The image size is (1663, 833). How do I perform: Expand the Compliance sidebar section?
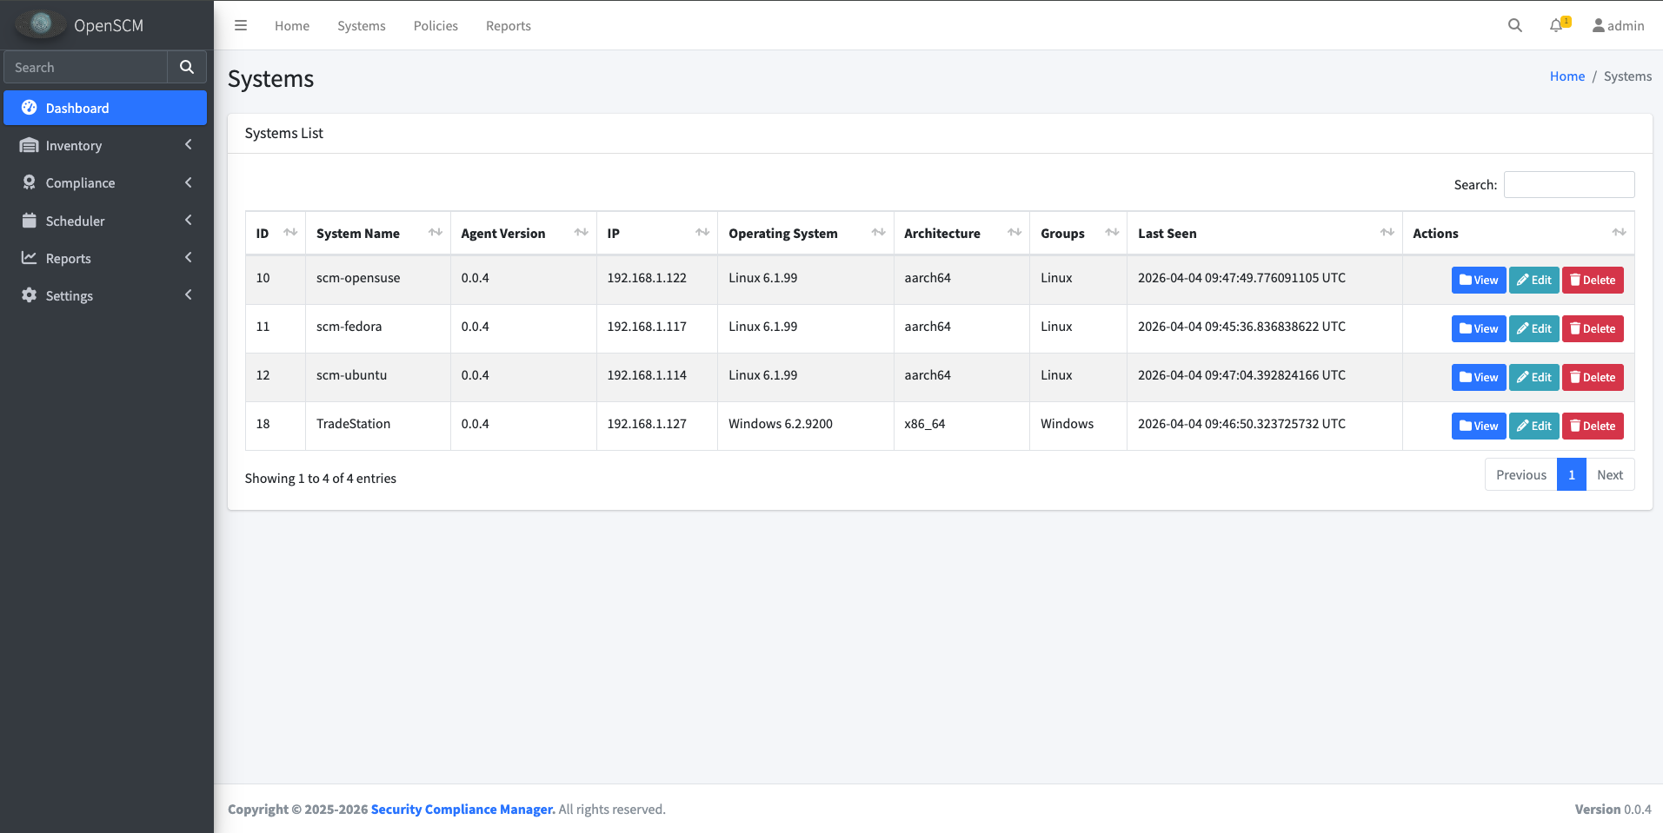tap(105, 182)
